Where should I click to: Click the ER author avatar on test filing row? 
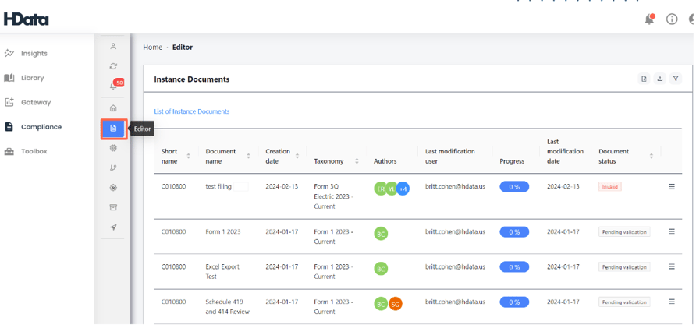381,189
